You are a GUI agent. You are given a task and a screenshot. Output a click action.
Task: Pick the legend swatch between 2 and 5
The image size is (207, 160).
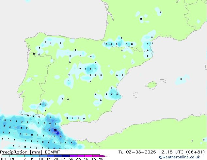pos(28,156)
